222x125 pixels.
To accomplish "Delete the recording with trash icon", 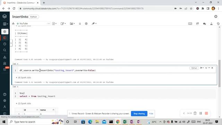I will [195, 113].
